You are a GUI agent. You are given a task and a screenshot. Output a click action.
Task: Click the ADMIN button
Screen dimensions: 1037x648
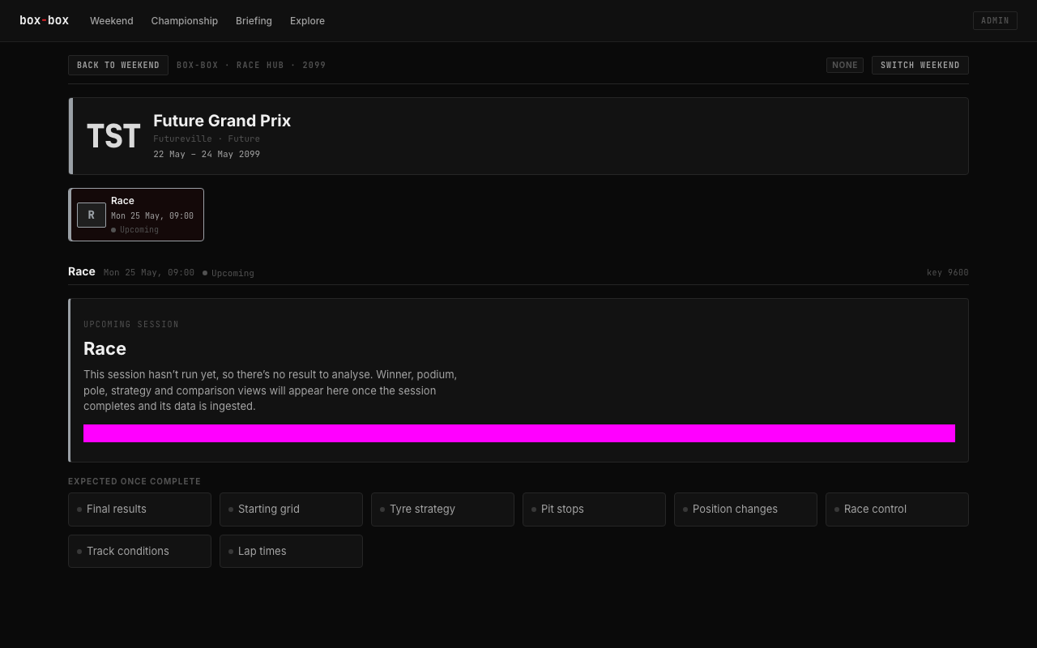(995, 20)
